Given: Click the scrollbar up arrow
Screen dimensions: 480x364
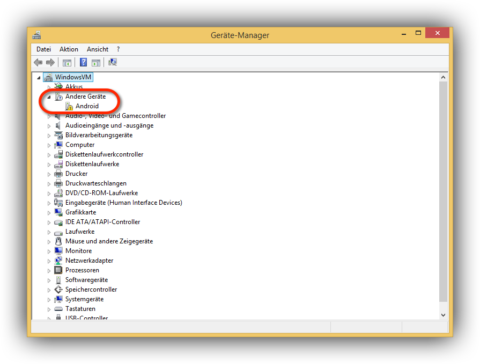Looking at the screenshot, I should tap(443, 77).
